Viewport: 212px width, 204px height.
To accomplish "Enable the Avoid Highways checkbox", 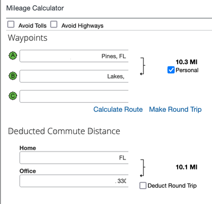I will [54, 24].
